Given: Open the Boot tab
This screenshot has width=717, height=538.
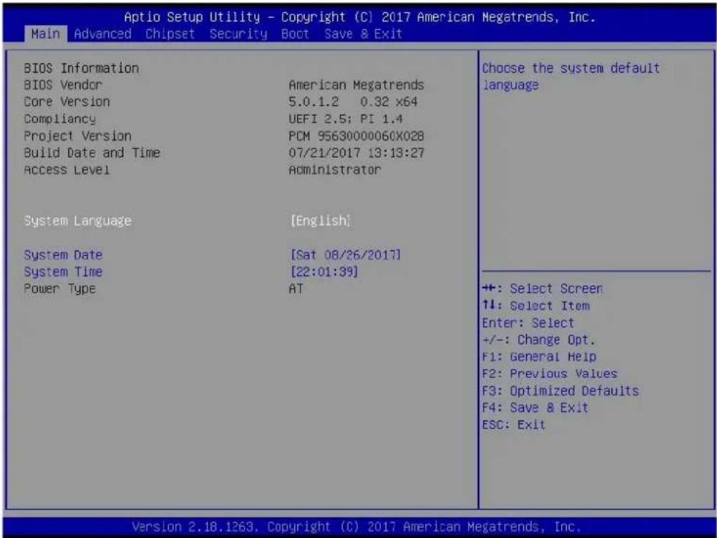Looking at the screenshot, I should [x=295, y=34].
